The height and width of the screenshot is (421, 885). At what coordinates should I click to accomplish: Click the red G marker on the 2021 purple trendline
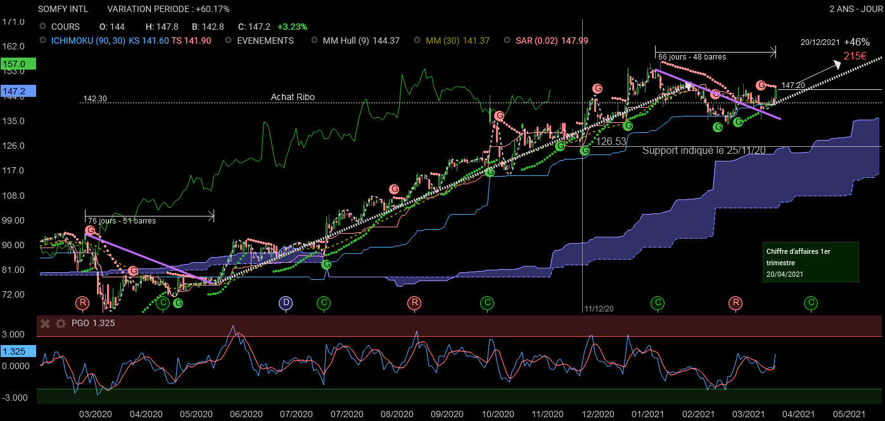click(715, 94)
